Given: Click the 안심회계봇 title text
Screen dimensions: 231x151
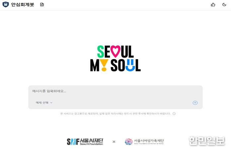Looking at the screenshot, I should (x=23, y=5).
